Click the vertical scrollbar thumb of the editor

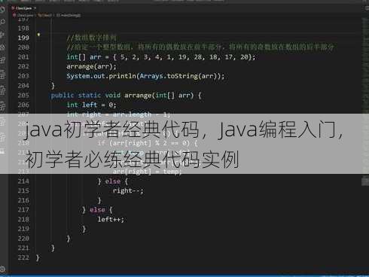(x=365, y=181)
